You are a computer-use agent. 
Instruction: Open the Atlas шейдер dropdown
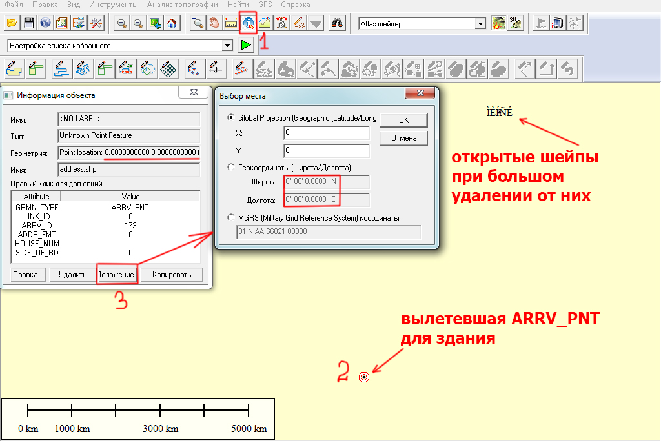click(480, 24)
